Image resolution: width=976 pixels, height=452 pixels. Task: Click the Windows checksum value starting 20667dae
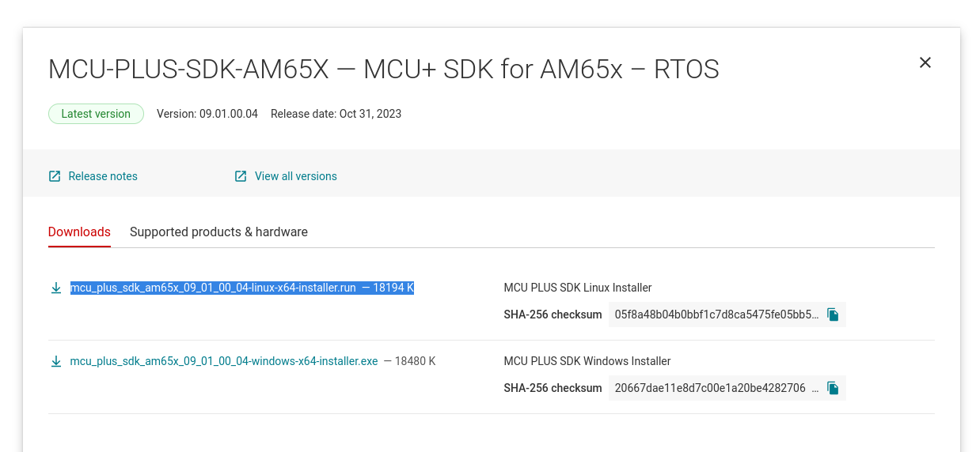pos(710,388)
